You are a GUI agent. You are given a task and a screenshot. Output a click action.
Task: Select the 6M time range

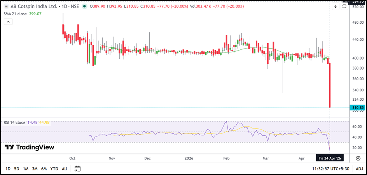point(44,168)
